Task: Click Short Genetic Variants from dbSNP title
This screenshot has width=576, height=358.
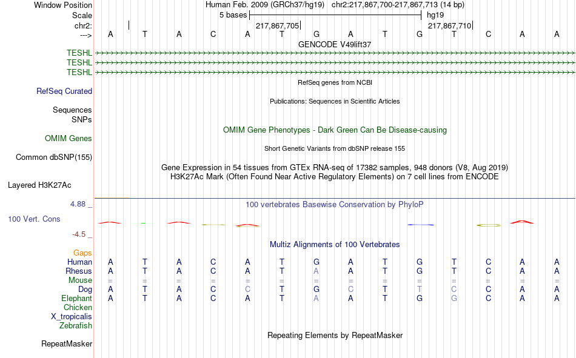Action: 335,148
